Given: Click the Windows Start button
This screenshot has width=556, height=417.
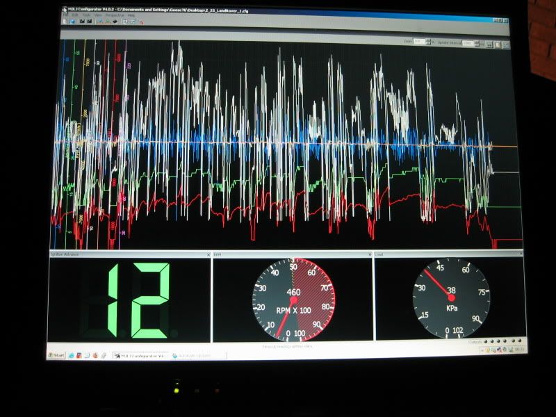Looking at the screenshot, I should tap(56, 354).
